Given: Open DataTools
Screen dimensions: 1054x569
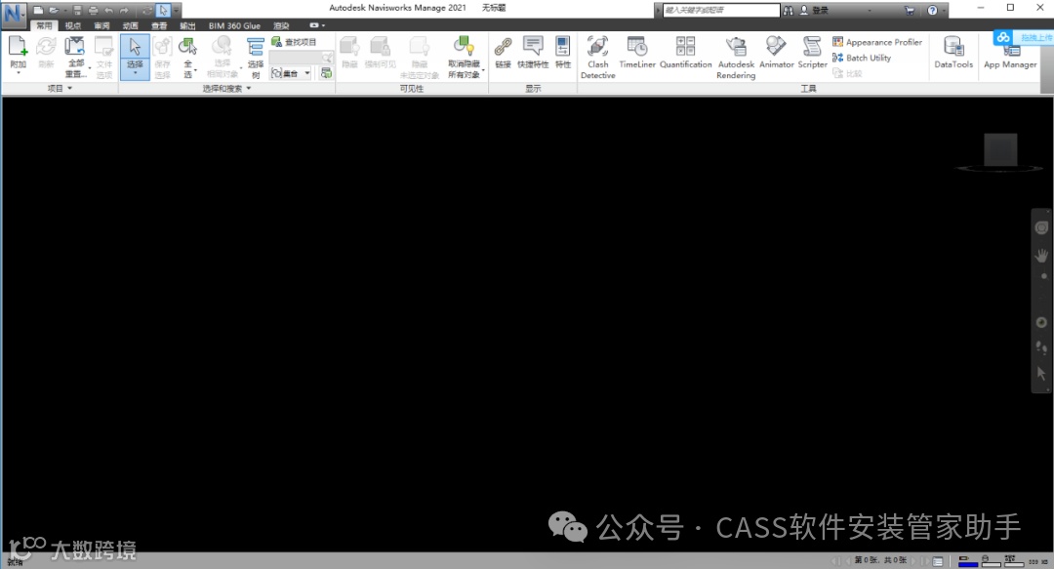Looking at the screenshot, I should point(953,53).
